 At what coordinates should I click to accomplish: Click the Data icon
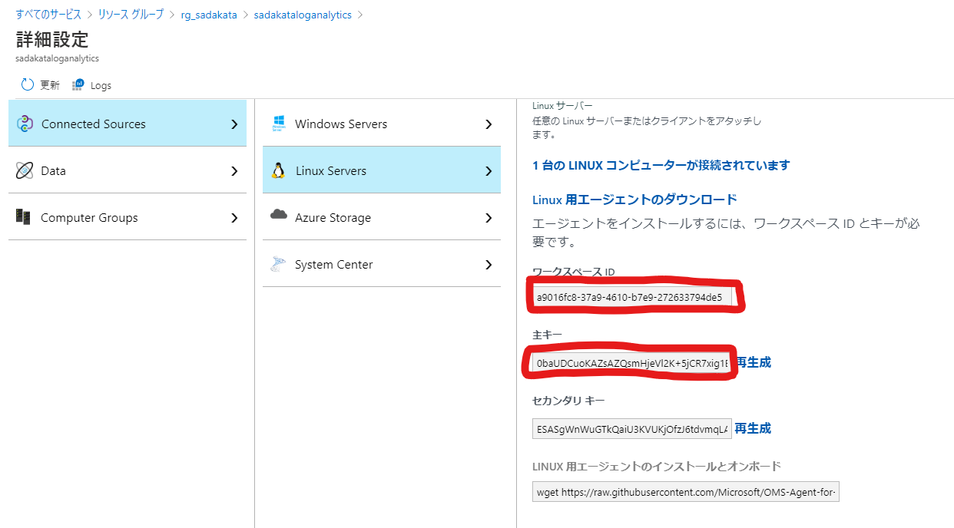tap(24, 170)
